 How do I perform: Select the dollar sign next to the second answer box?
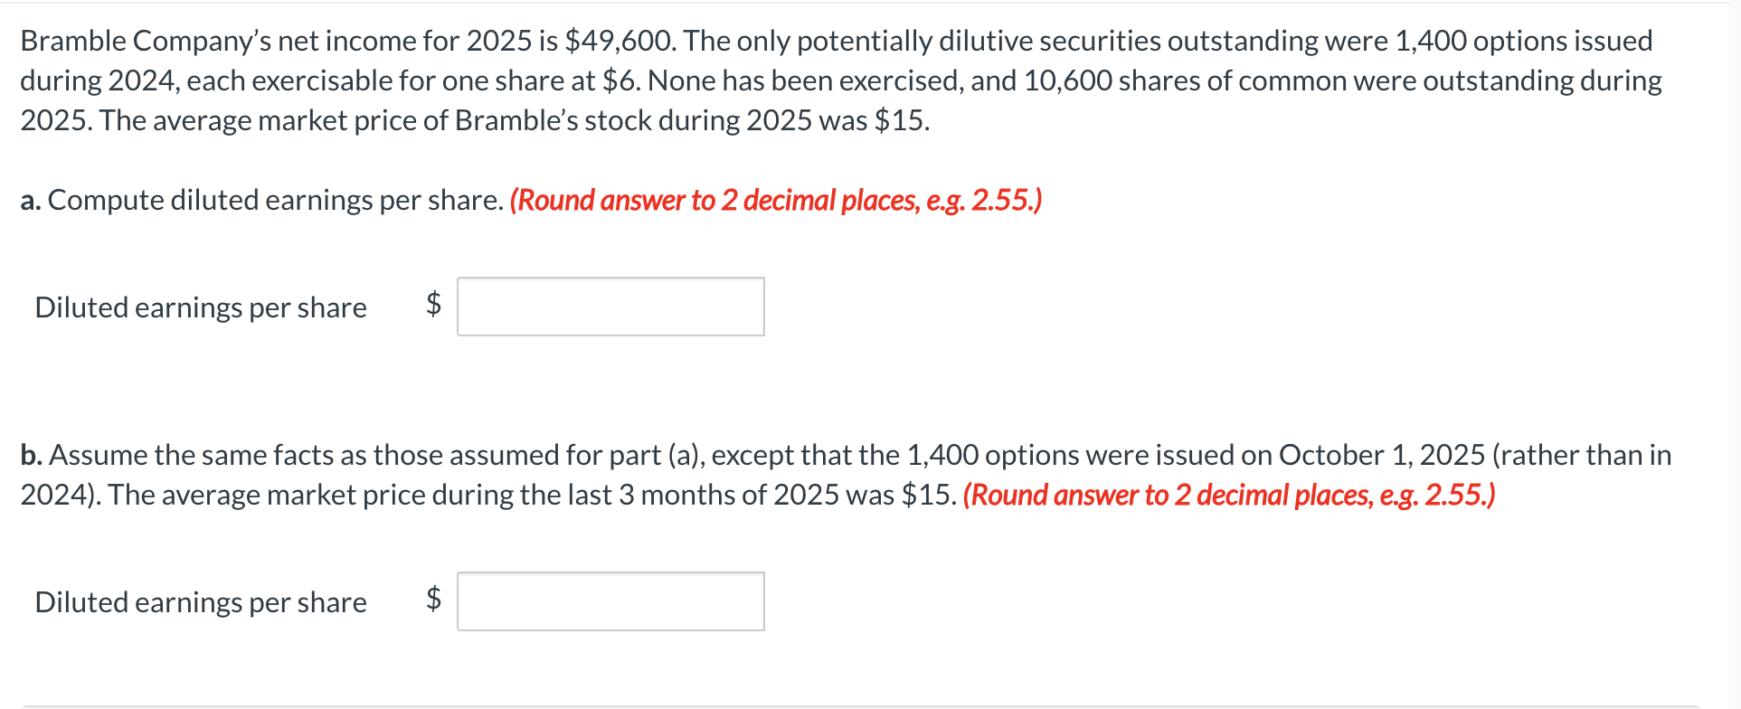pyautogui.click(x=432, y=600)
